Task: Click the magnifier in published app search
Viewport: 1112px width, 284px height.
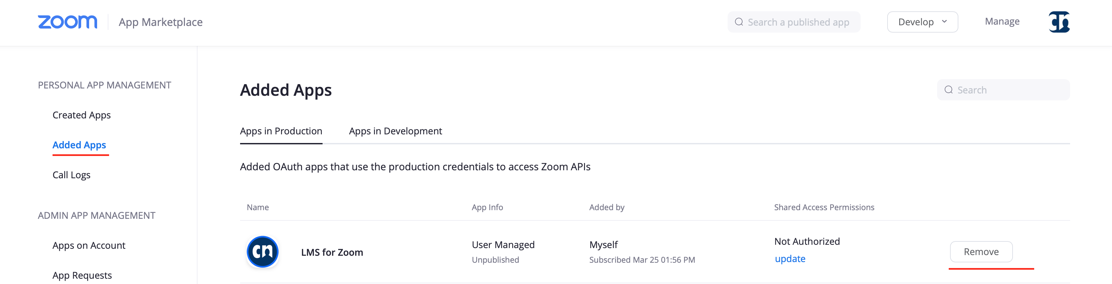Action: coord(739,22)
